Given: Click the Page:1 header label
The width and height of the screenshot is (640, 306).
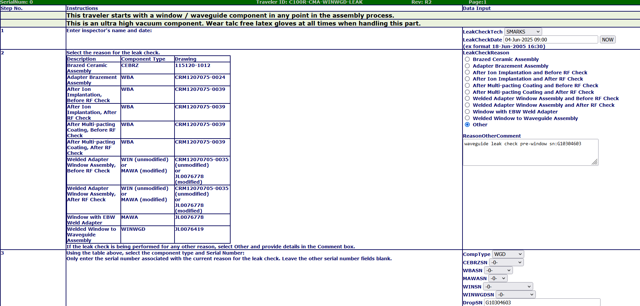Looking at the screenshot, I should [477, 2].
